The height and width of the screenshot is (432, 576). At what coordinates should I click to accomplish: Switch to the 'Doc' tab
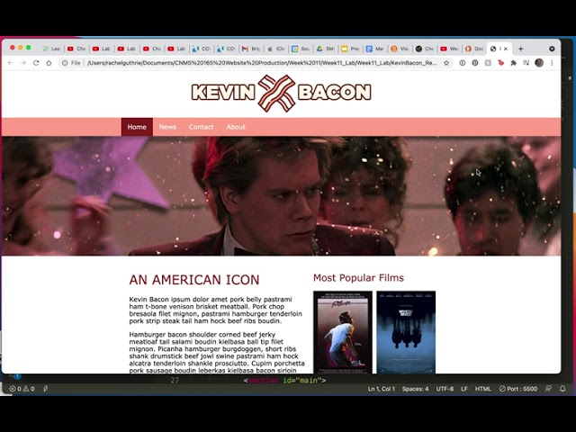[474, 49]
